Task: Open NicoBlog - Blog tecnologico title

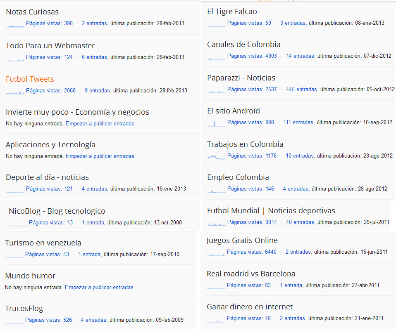Action: point(57,211)
